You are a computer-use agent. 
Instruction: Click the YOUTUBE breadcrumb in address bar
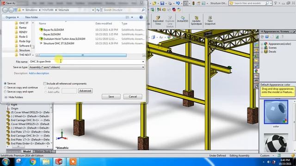pyautogui.click(x=48, y=10)
